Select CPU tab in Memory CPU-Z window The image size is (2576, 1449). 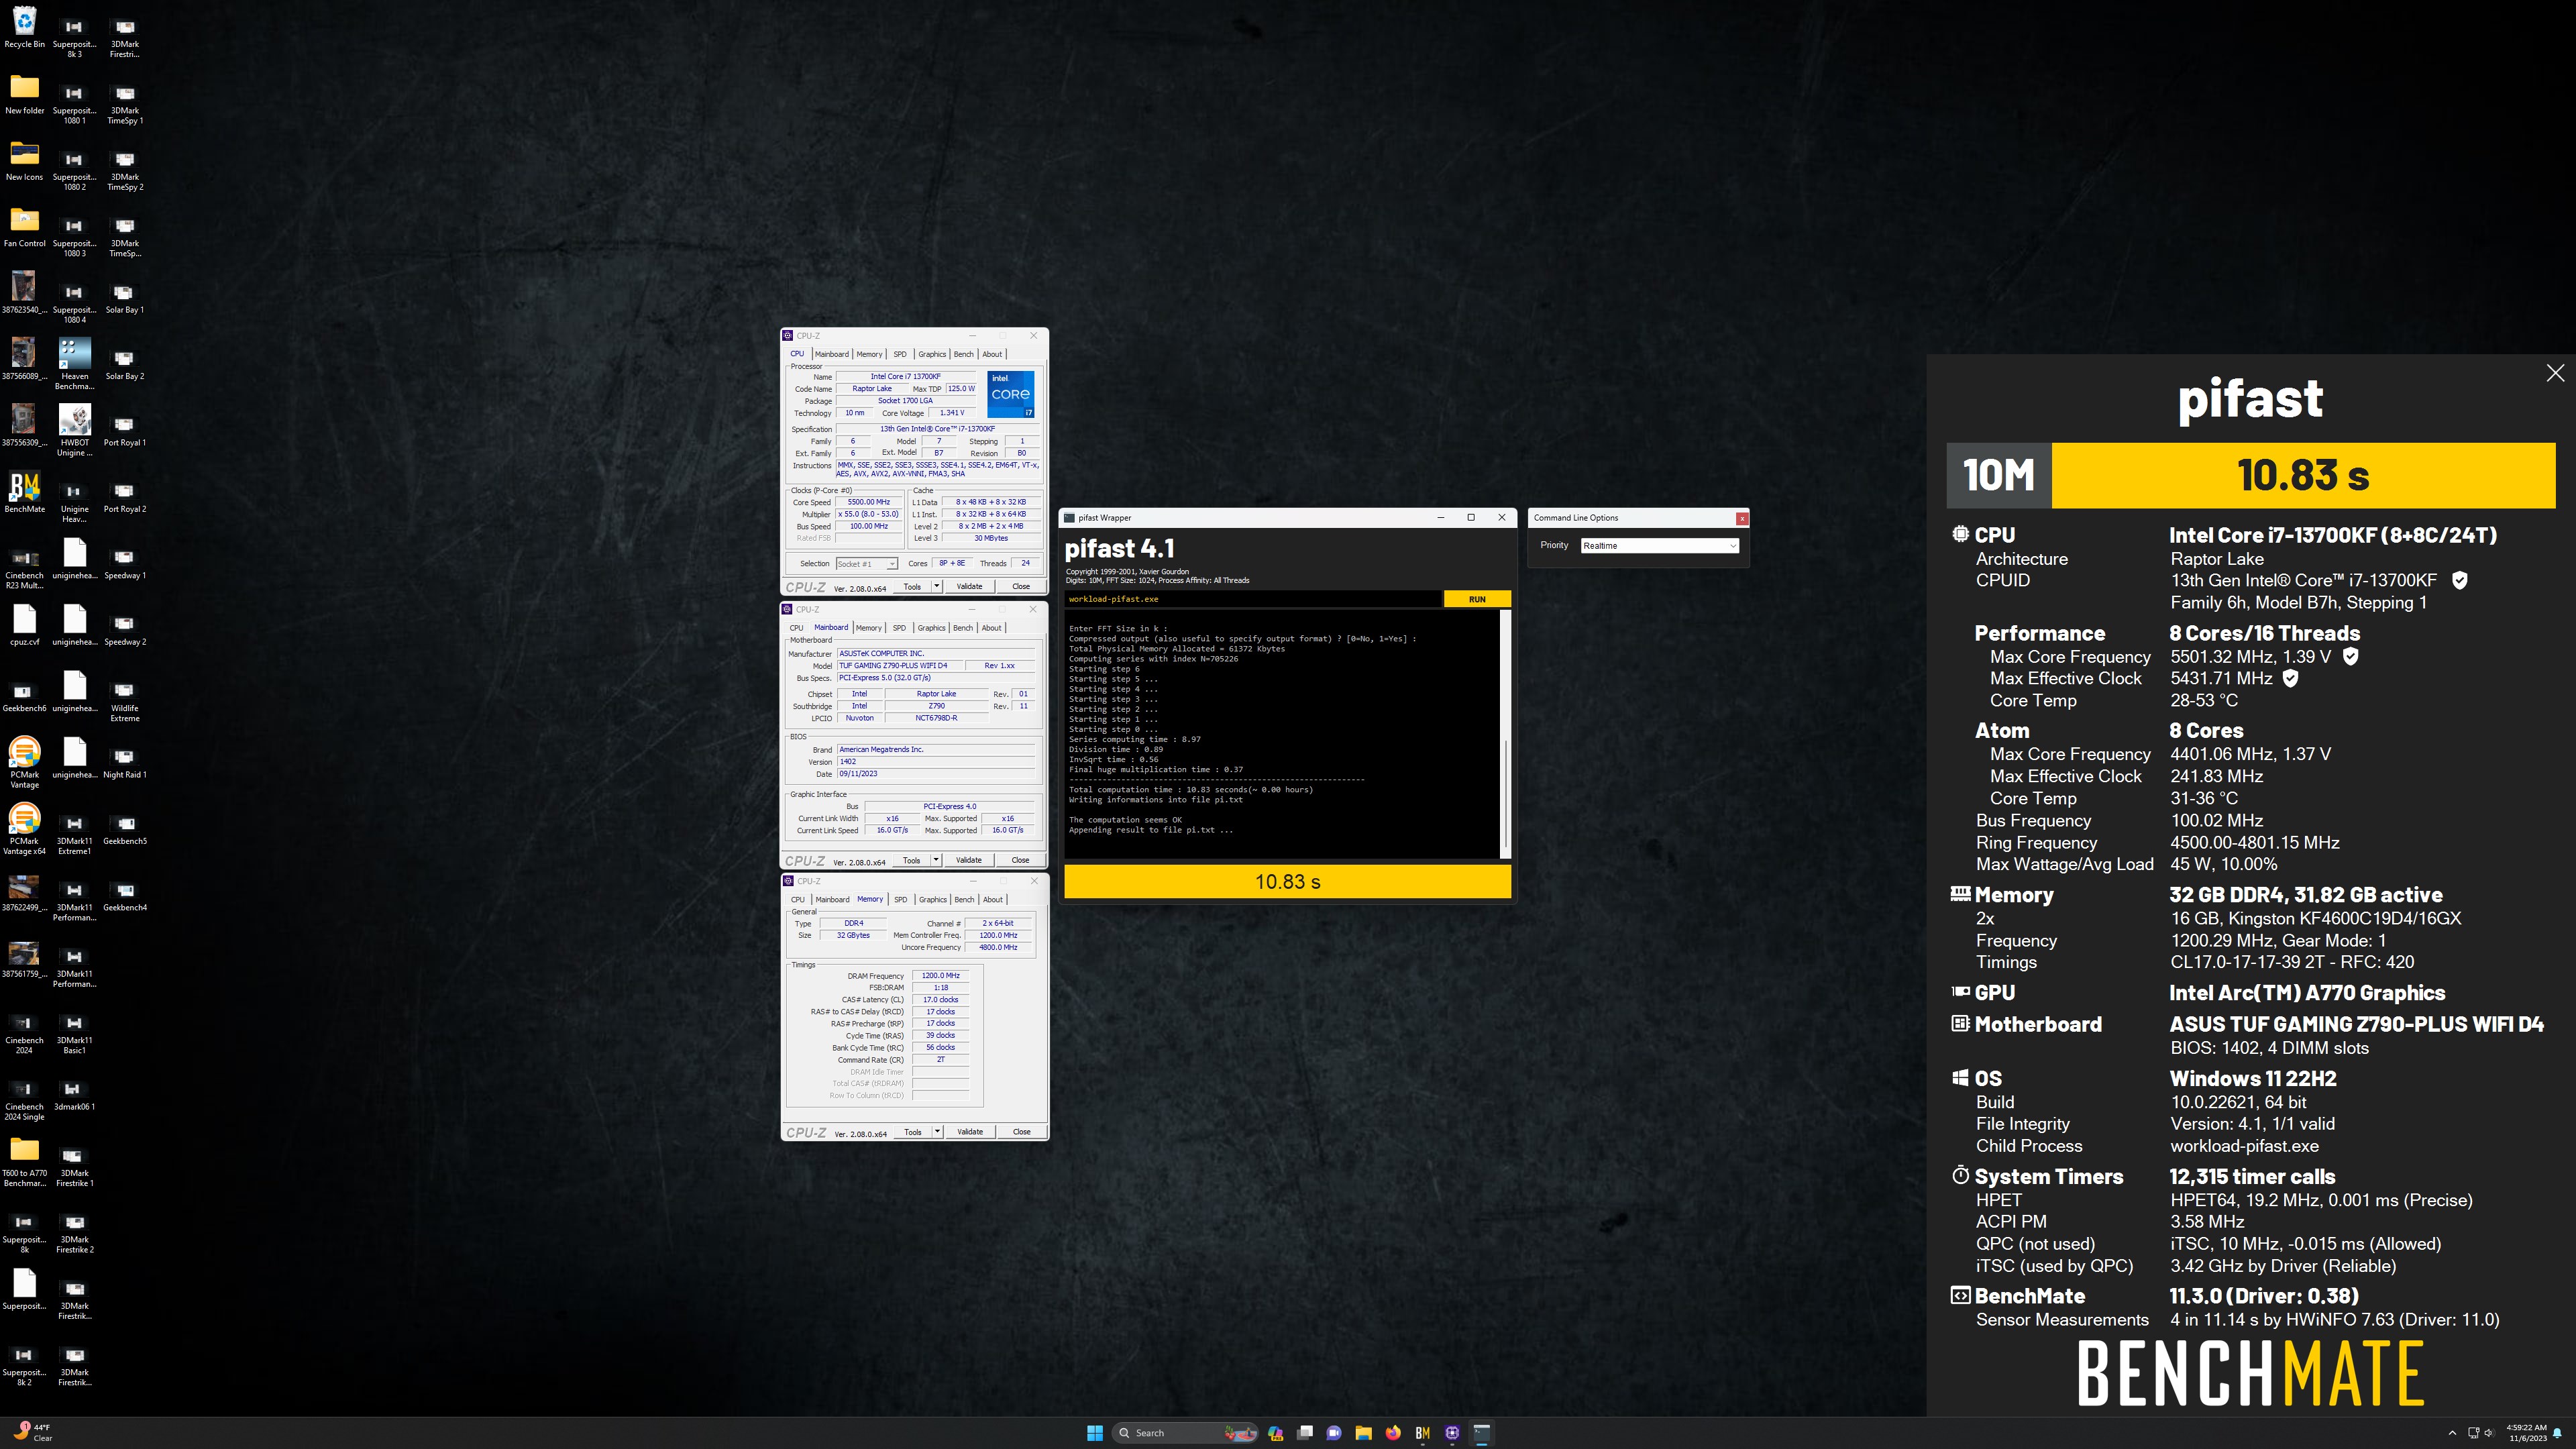(x=797, y=900)
